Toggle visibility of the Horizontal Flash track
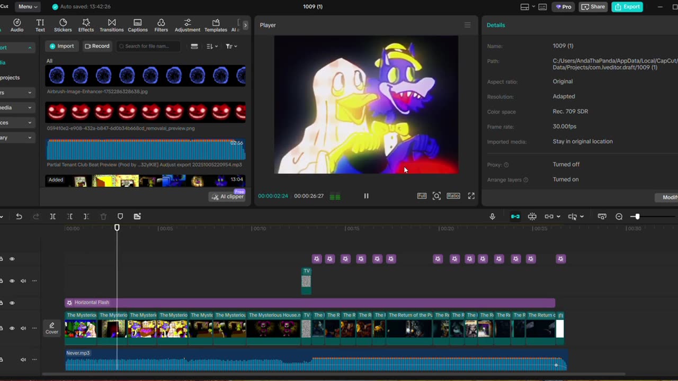Screen dimensions: 678x381 pyautogui.click(x=12, y=303)
